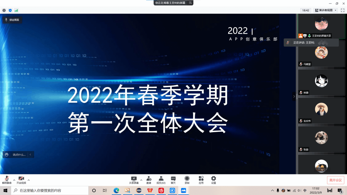
Task: Show meeting details via the info icon
Action: [4, 10]
